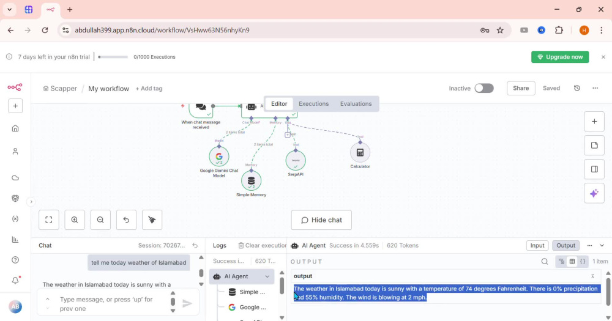This screenshot has height=321, width=612.
Task: Click the n8n logo in sidebar
Action: 15,87
